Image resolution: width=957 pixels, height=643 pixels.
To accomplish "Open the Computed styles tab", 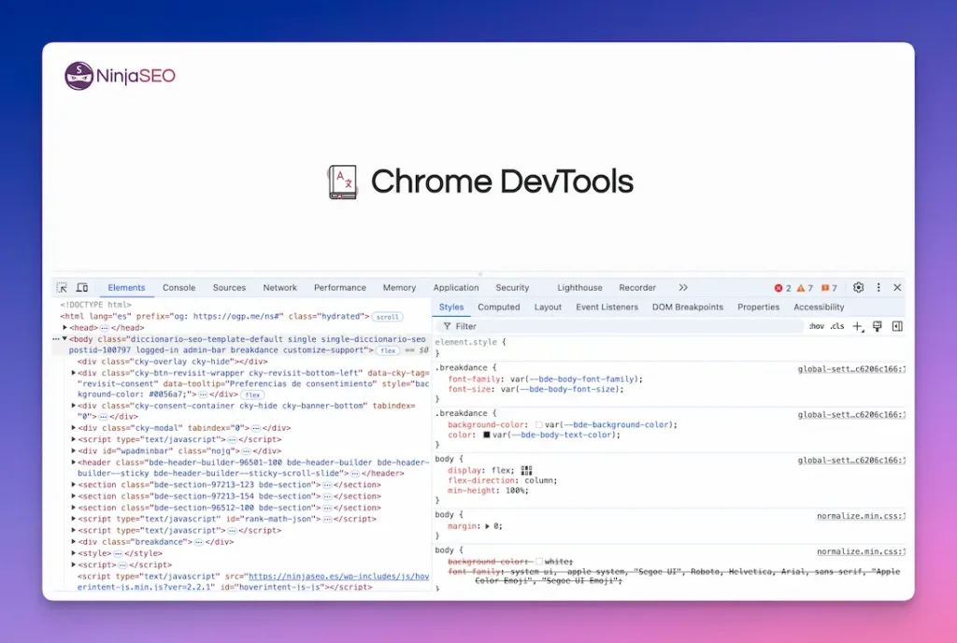I will [499, 307].
